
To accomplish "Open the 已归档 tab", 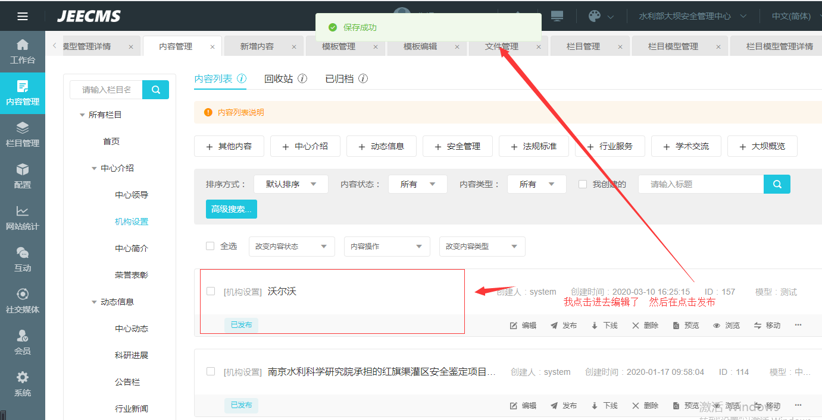I will [x=339, y=78].
